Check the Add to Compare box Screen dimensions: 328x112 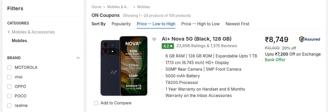coord(96,103)
